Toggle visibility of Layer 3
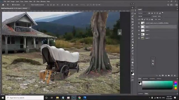The width and height of the screenshot is (179, 100). 139,27
